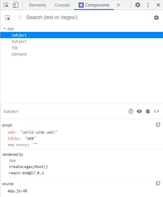Select App in the component tree

point(11,29)
